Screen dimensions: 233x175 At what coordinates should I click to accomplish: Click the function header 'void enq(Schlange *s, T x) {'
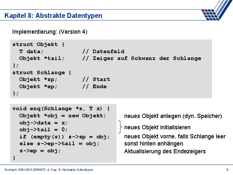[61, 109]
